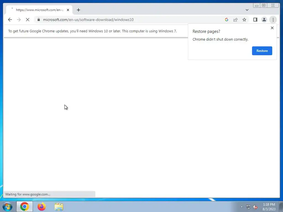This screenshot has width=283, height=212.
Task: Open Chrome three-dot menu
Action: tap(273, 20)
